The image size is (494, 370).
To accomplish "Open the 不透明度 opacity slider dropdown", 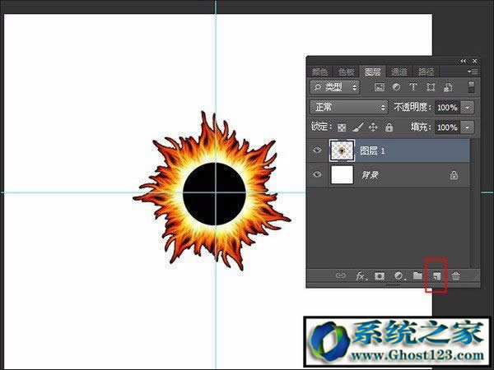I will [468, 108].
